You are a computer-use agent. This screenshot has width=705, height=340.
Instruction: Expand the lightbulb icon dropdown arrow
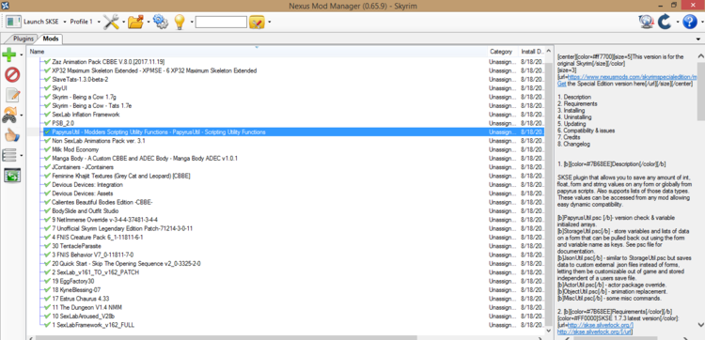(192, 22)
